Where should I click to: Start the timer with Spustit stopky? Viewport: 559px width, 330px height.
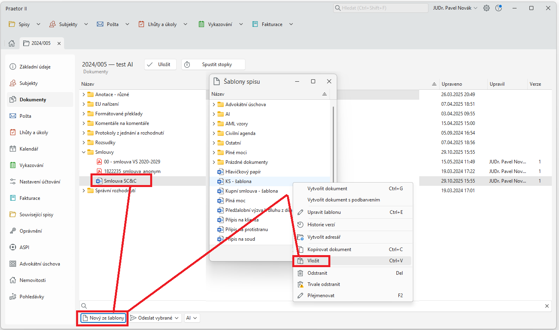pyautogui.click(x=213, y=64)
